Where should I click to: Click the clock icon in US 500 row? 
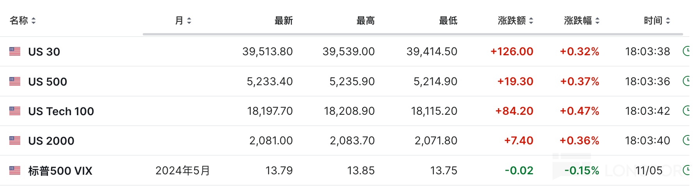(x=686, y=81)
